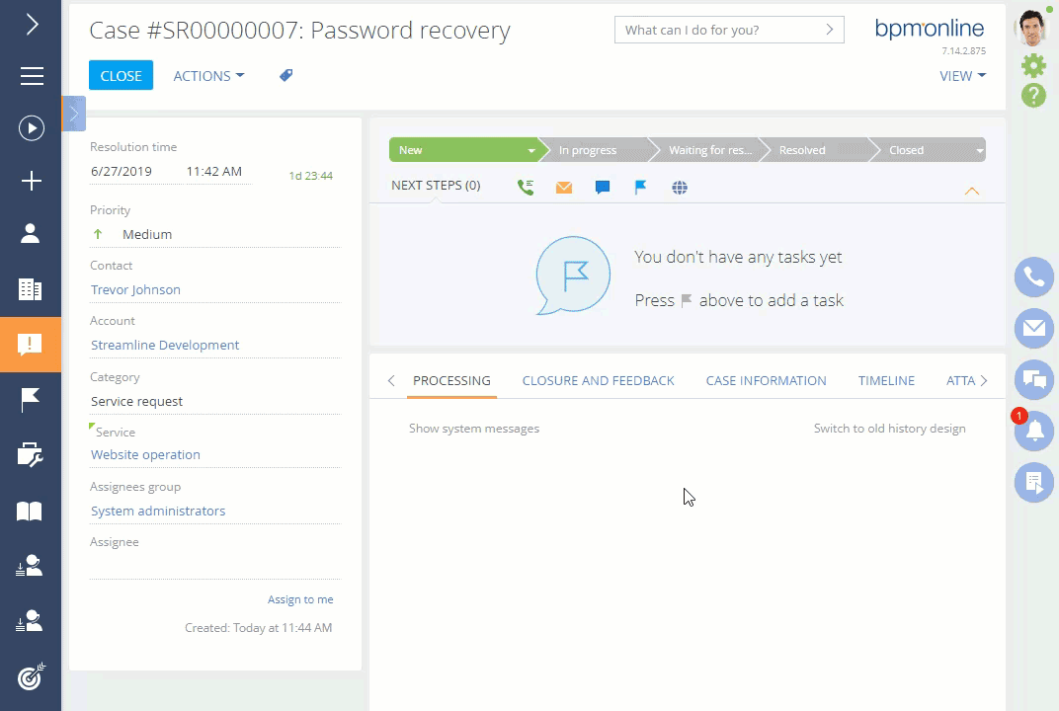Switch to the PROCESSING tab

pos(451,381)
